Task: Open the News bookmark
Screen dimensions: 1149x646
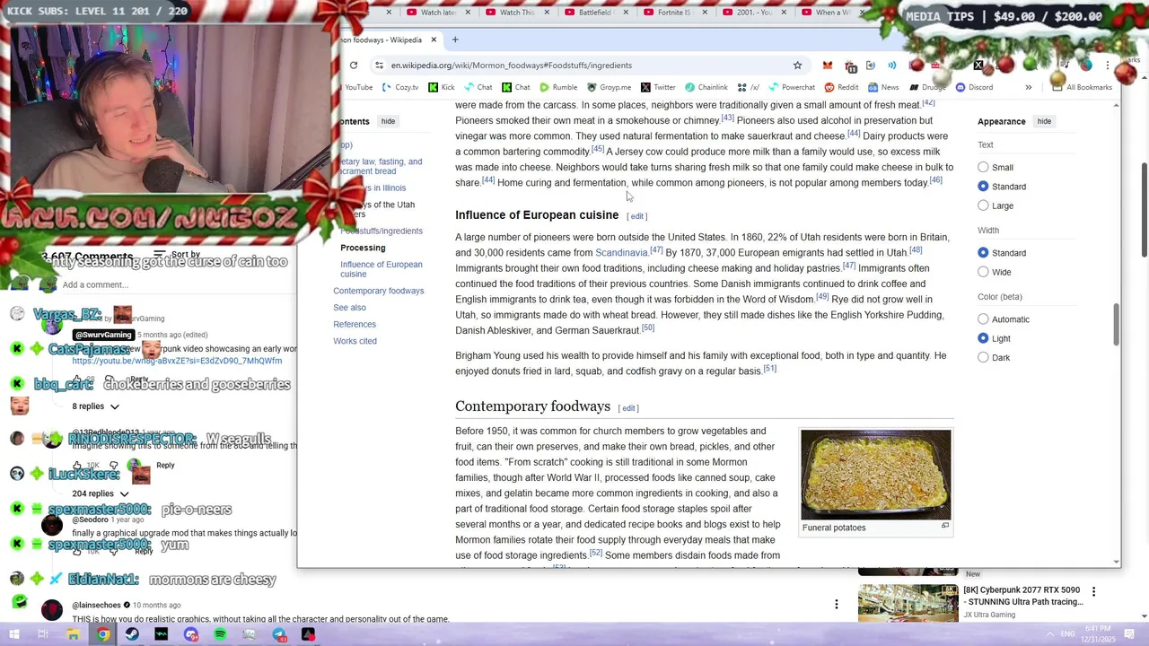Action: (883, 87)
